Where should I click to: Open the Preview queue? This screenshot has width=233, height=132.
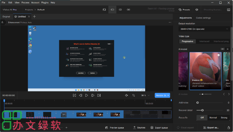tap(114, 128)
